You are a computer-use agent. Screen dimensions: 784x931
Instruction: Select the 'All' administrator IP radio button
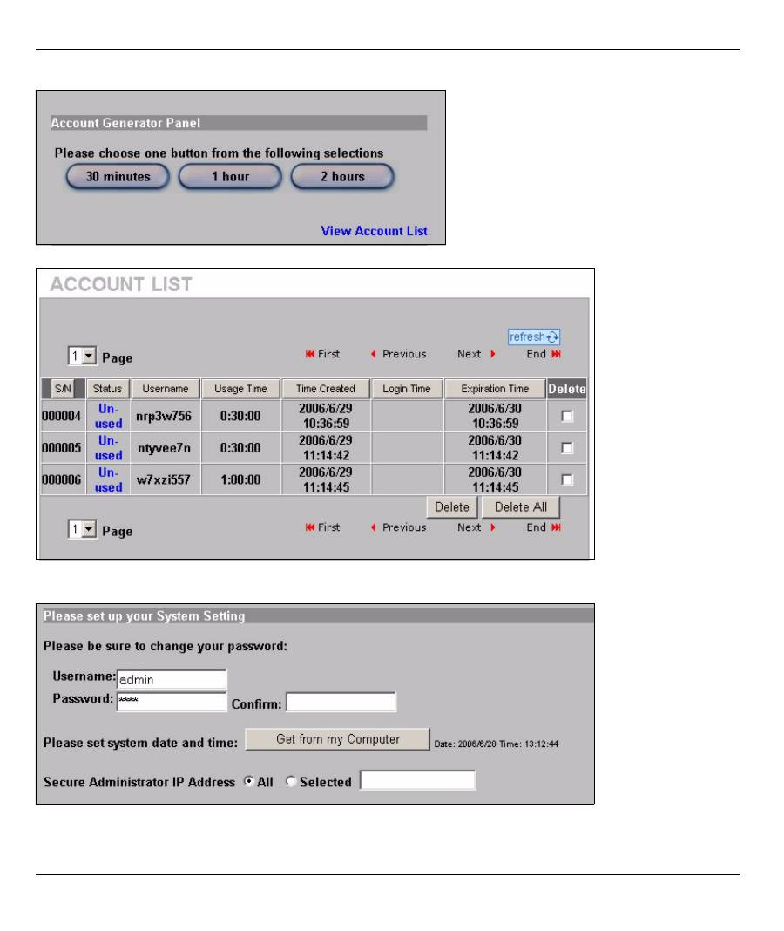coord(249,782)
